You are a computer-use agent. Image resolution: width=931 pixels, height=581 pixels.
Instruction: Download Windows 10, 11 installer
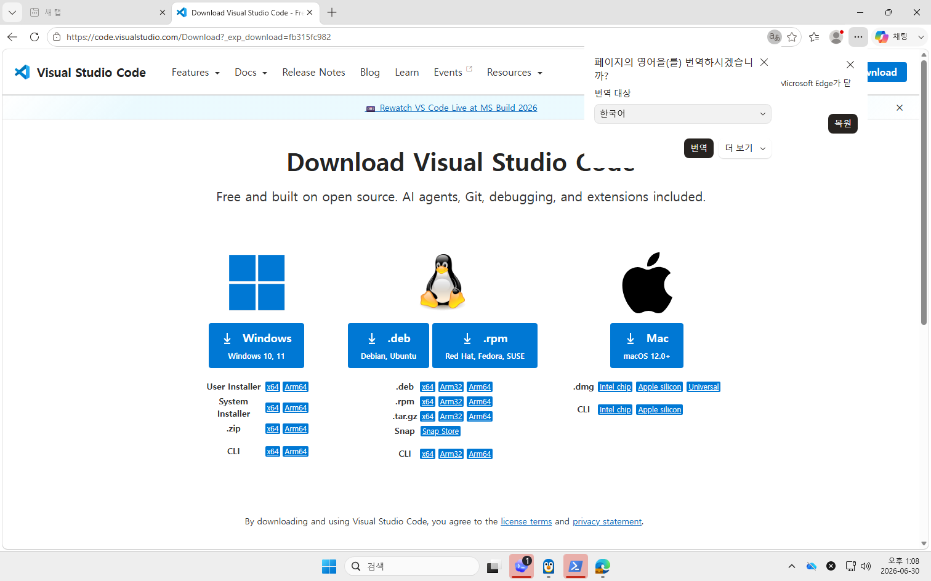(256, 345)
